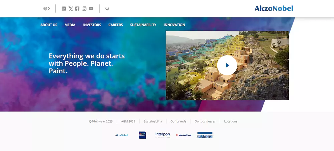
Task: Open the Sustainability menu in navigation bar
Action: coord(143,25)
